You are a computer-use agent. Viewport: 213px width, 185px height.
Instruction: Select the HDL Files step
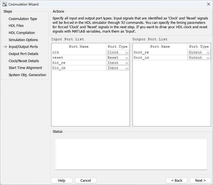[16, 26]
